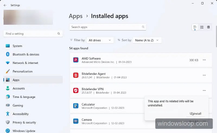Click the Camera app icon

[76, 121]
